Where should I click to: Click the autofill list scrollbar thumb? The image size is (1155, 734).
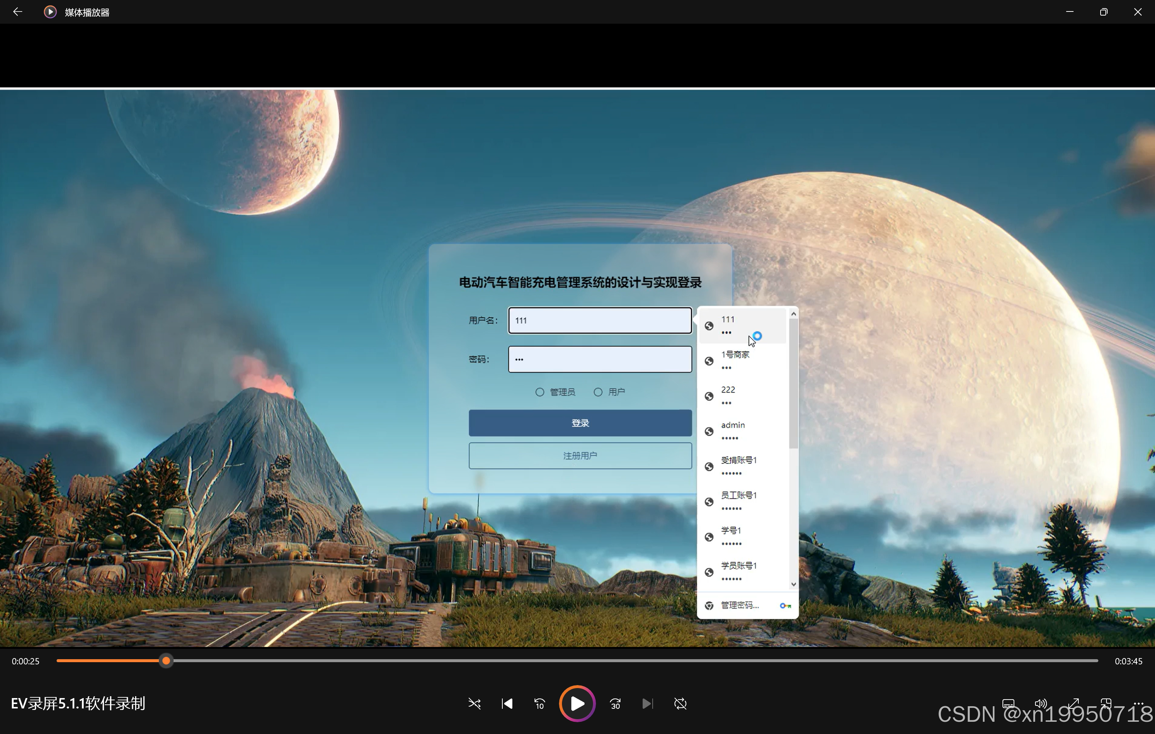[793, 384]
